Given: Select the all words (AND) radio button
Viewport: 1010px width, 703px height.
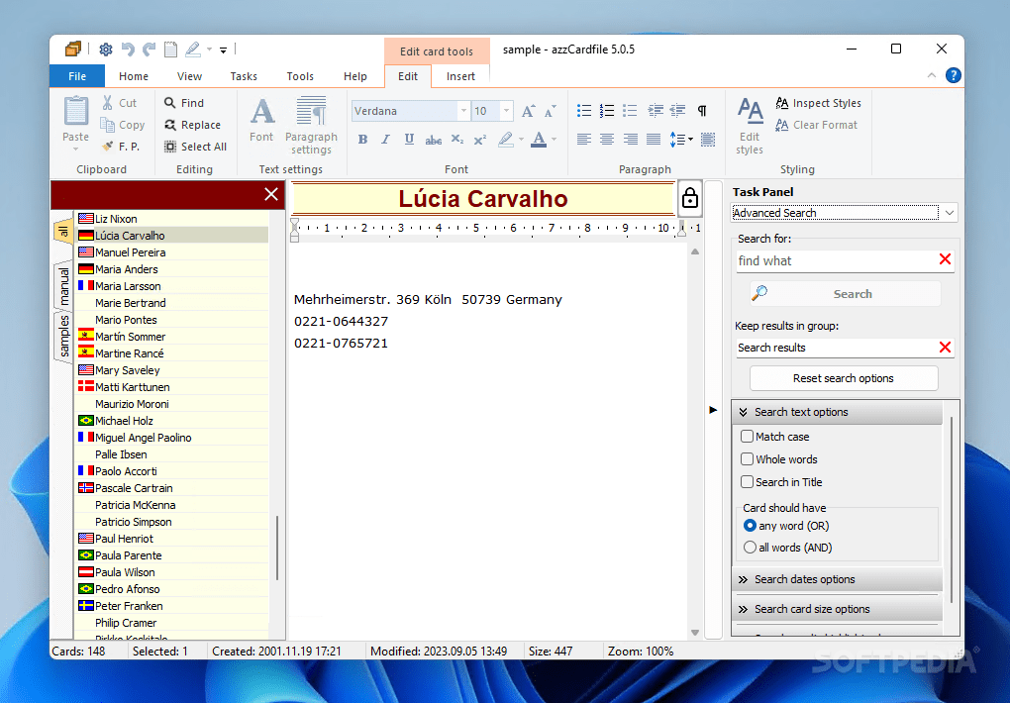Looking at the screenshot, I should coord(750,547).
